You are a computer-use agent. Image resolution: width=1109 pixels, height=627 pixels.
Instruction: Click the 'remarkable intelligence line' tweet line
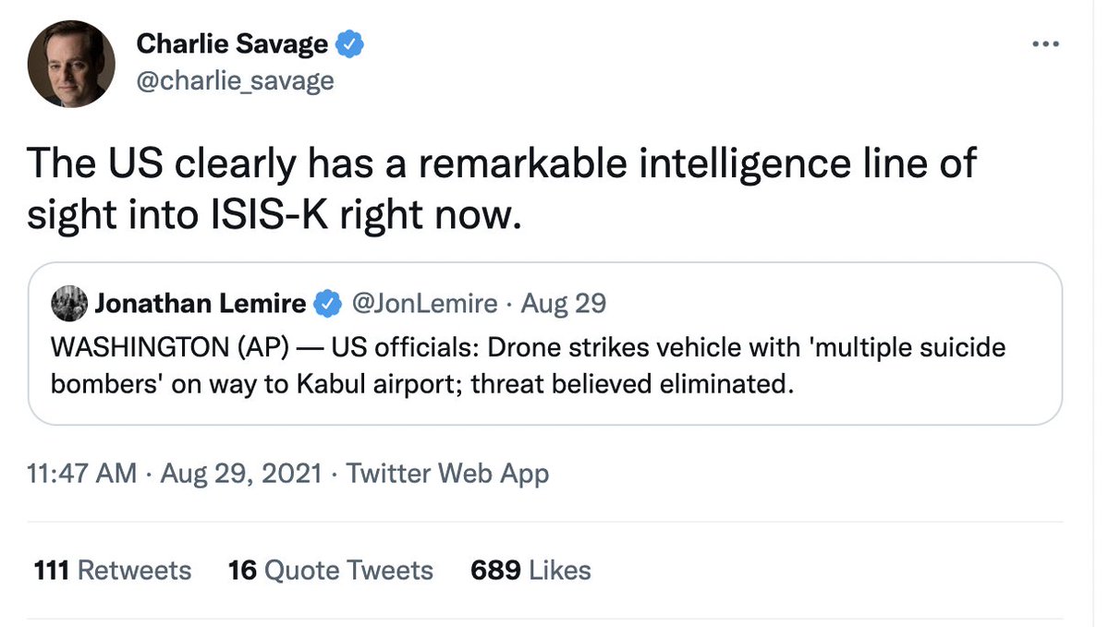point(503,166)
